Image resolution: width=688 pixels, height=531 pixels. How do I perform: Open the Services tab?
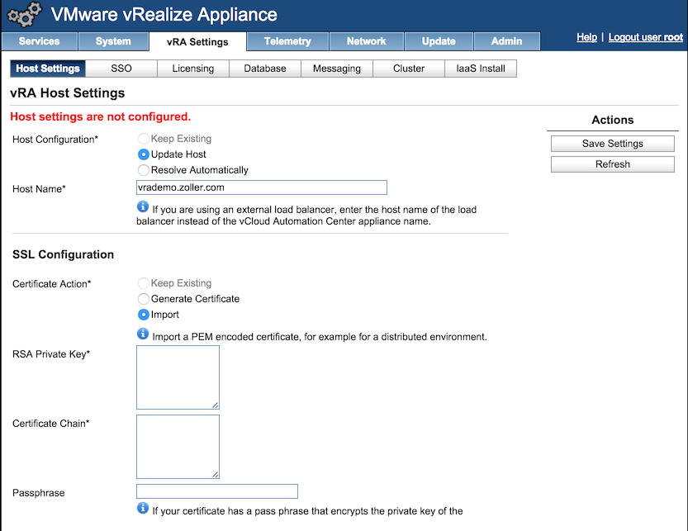point(40,41)
